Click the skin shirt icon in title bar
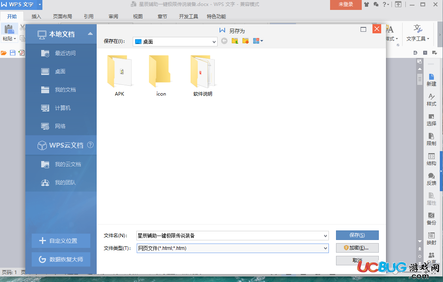Viewport: 443px width, 282px height. [367, 4]
